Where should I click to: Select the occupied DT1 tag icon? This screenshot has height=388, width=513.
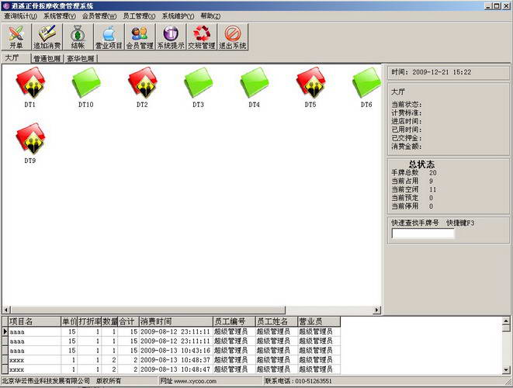pos(30,83)
